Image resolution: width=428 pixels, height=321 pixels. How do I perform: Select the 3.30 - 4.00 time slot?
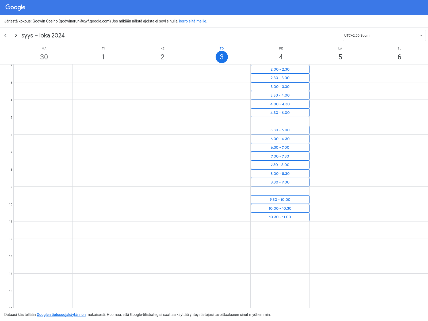tap(280, 95)
